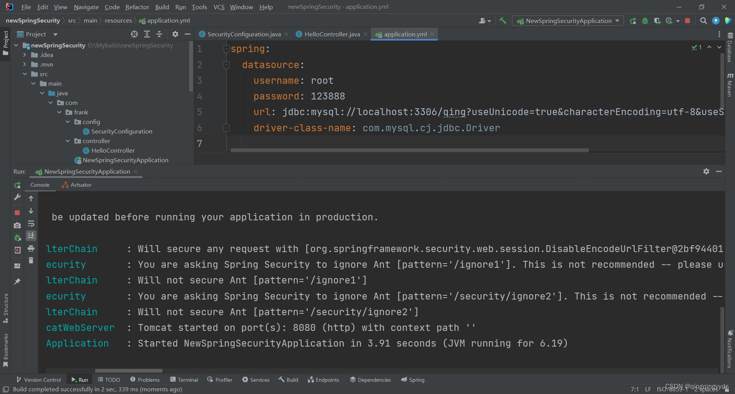Stop the running application with red square icon
The width and height of the screenshot is (735, 394).
click(x=688, y=21)
